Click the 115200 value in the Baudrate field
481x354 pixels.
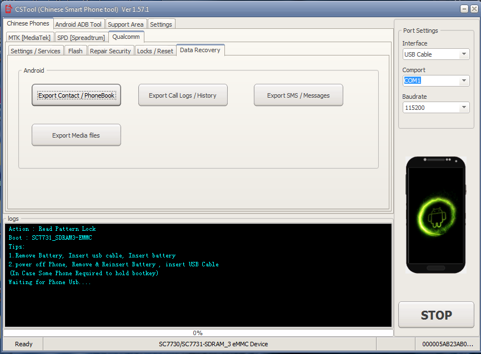click(x=415, y=108)
